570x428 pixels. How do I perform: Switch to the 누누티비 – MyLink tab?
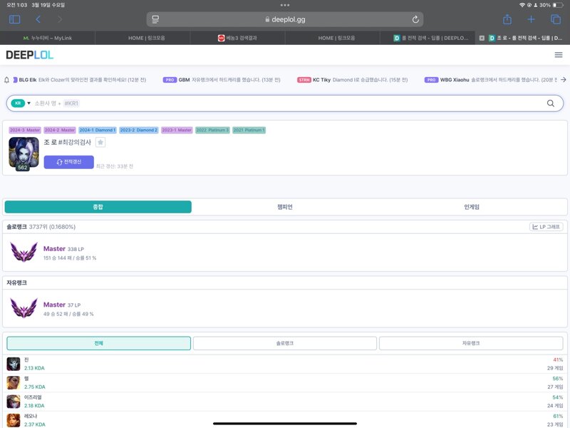point(48,38)
